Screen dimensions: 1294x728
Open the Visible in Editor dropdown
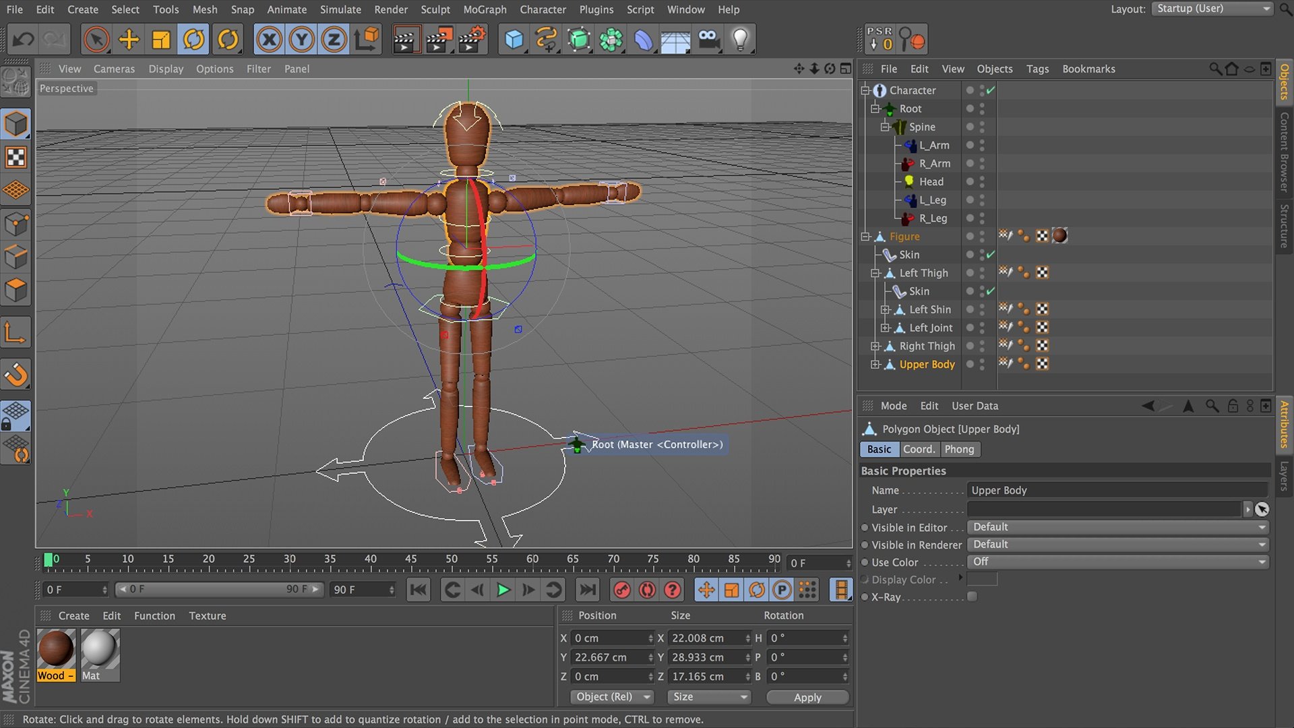tap(1118, 527)
